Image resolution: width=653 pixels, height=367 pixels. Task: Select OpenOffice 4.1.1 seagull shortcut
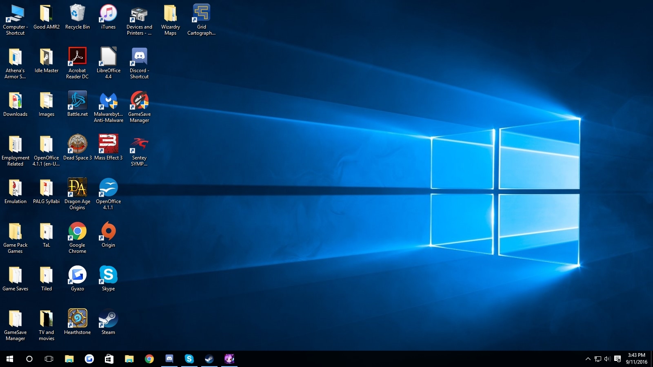point(109,194)
